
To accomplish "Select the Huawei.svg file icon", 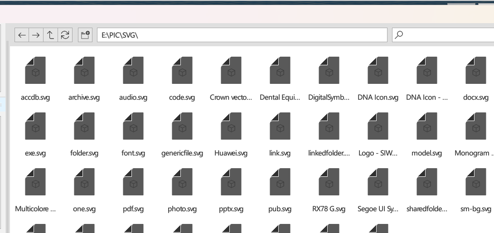I will click(231, 126).
